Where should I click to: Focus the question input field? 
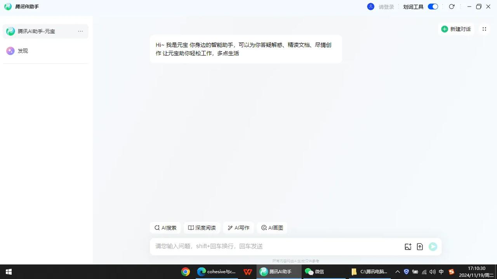point(278,246)
